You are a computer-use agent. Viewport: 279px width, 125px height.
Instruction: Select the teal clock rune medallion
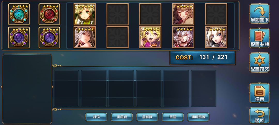19,14
